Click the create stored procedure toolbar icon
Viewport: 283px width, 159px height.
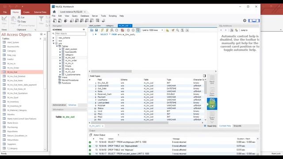pyautogui.click(x=87, y=21)
